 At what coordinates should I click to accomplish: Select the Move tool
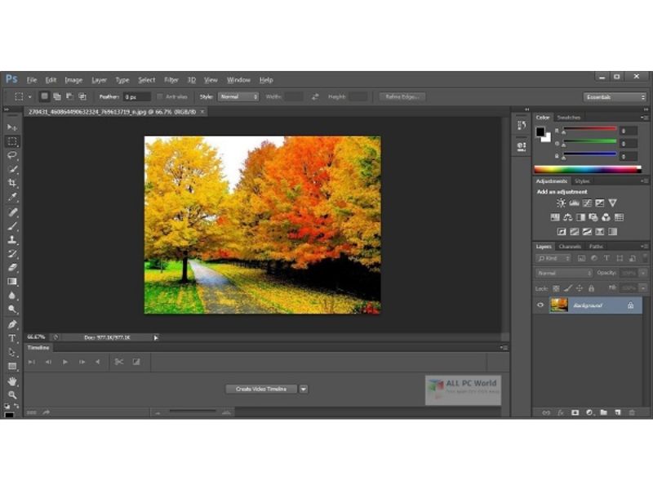coord(11,127)
